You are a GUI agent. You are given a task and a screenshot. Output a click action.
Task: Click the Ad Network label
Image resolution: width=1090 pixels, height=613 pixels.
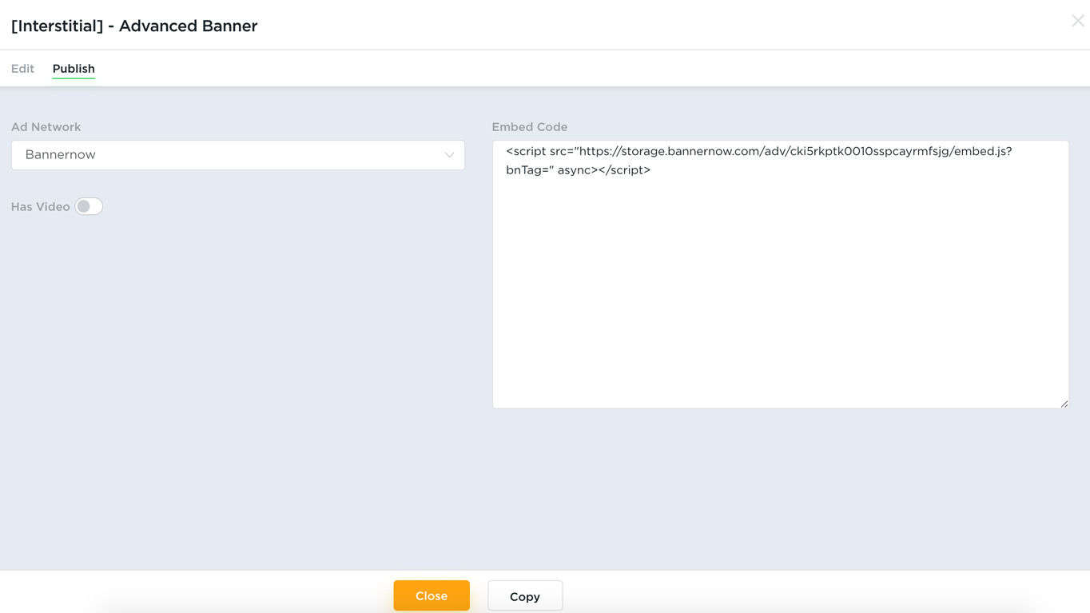coord(46,127)
